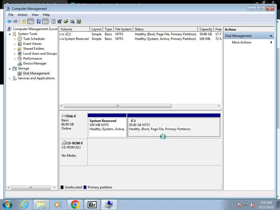Collapse the Disk Management actions section
This screenshot has height=210, width=280.
pyautogui.click(x=271, y=36)
